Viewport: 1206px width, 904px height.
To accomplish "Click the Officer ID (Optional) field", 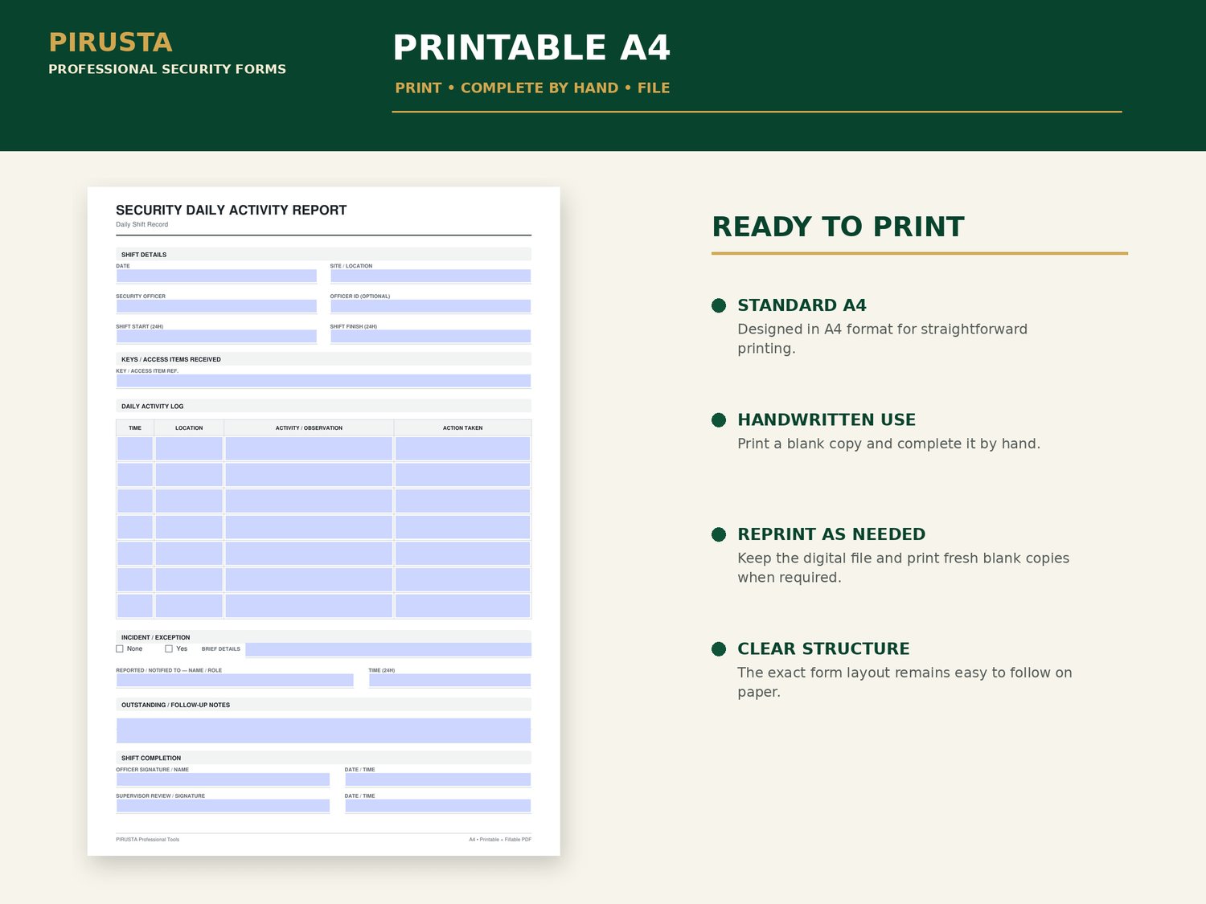I will pyautogui.click(x=430, y=306).
